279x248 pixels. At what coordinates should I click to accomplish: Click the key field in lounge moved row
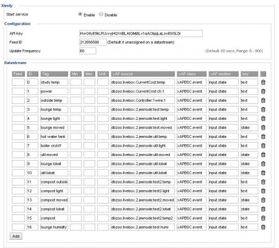click(x=249, y=128)
